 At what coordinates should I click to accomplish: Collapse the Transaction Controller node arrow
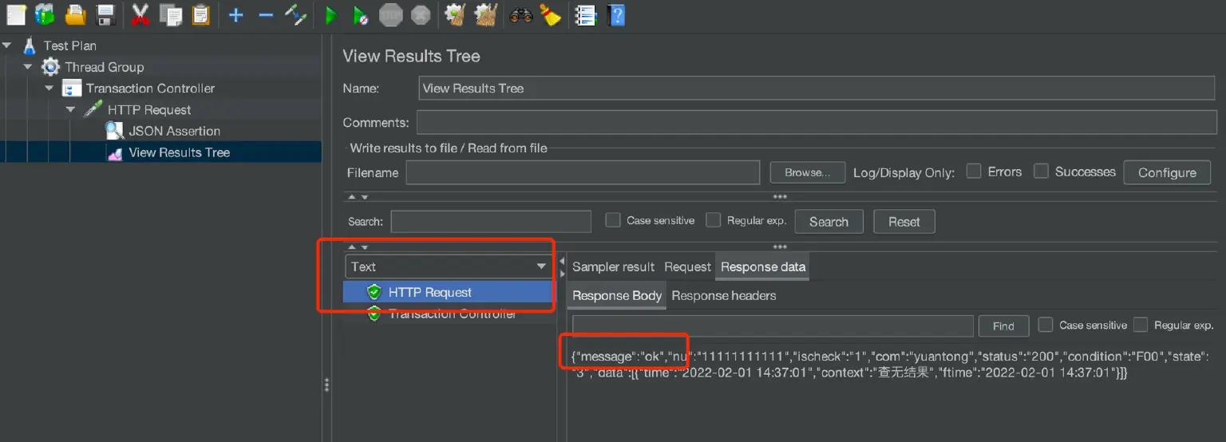click(x=49, y=89)
